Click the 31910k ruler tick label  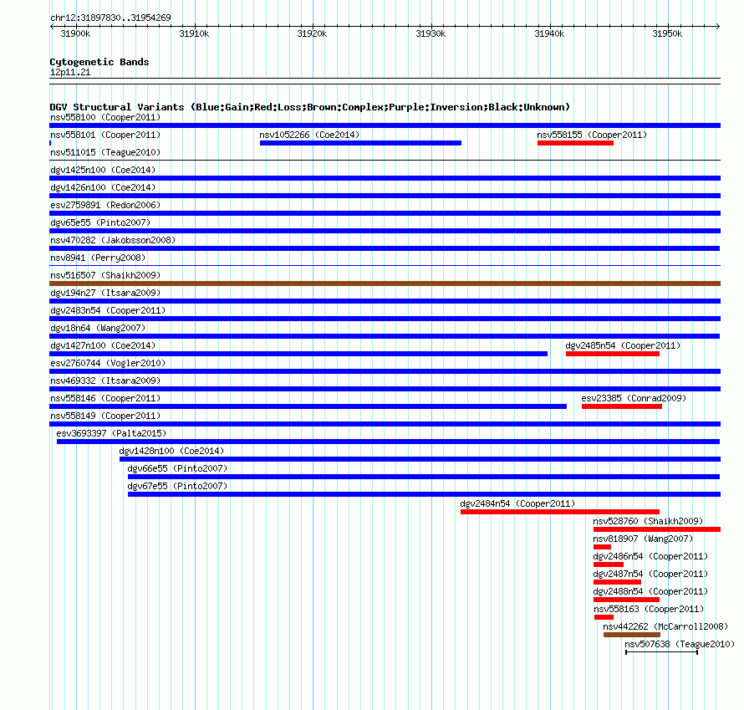[x=194, y=33]
